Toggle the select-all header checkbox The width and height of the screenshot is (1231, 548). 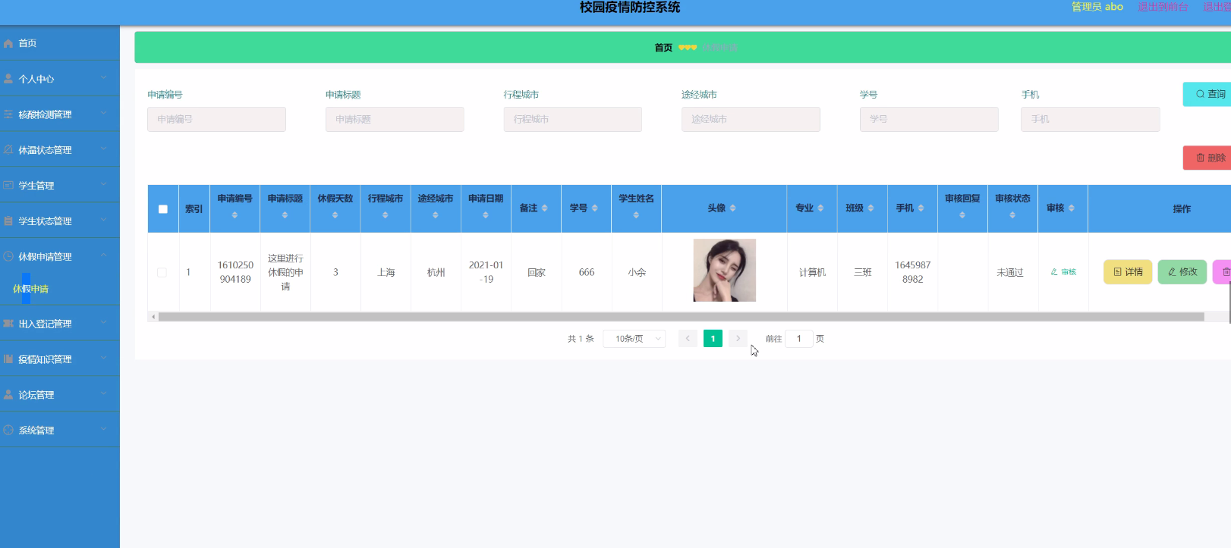163,209
